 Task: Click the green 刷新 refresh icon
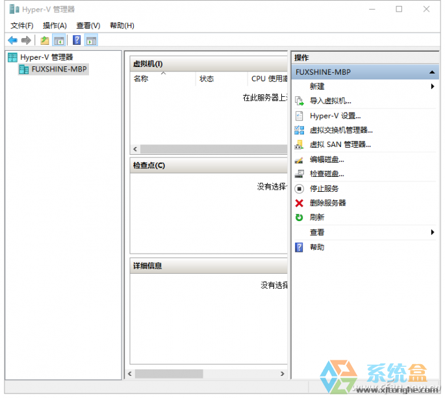[x=299, y=218]
